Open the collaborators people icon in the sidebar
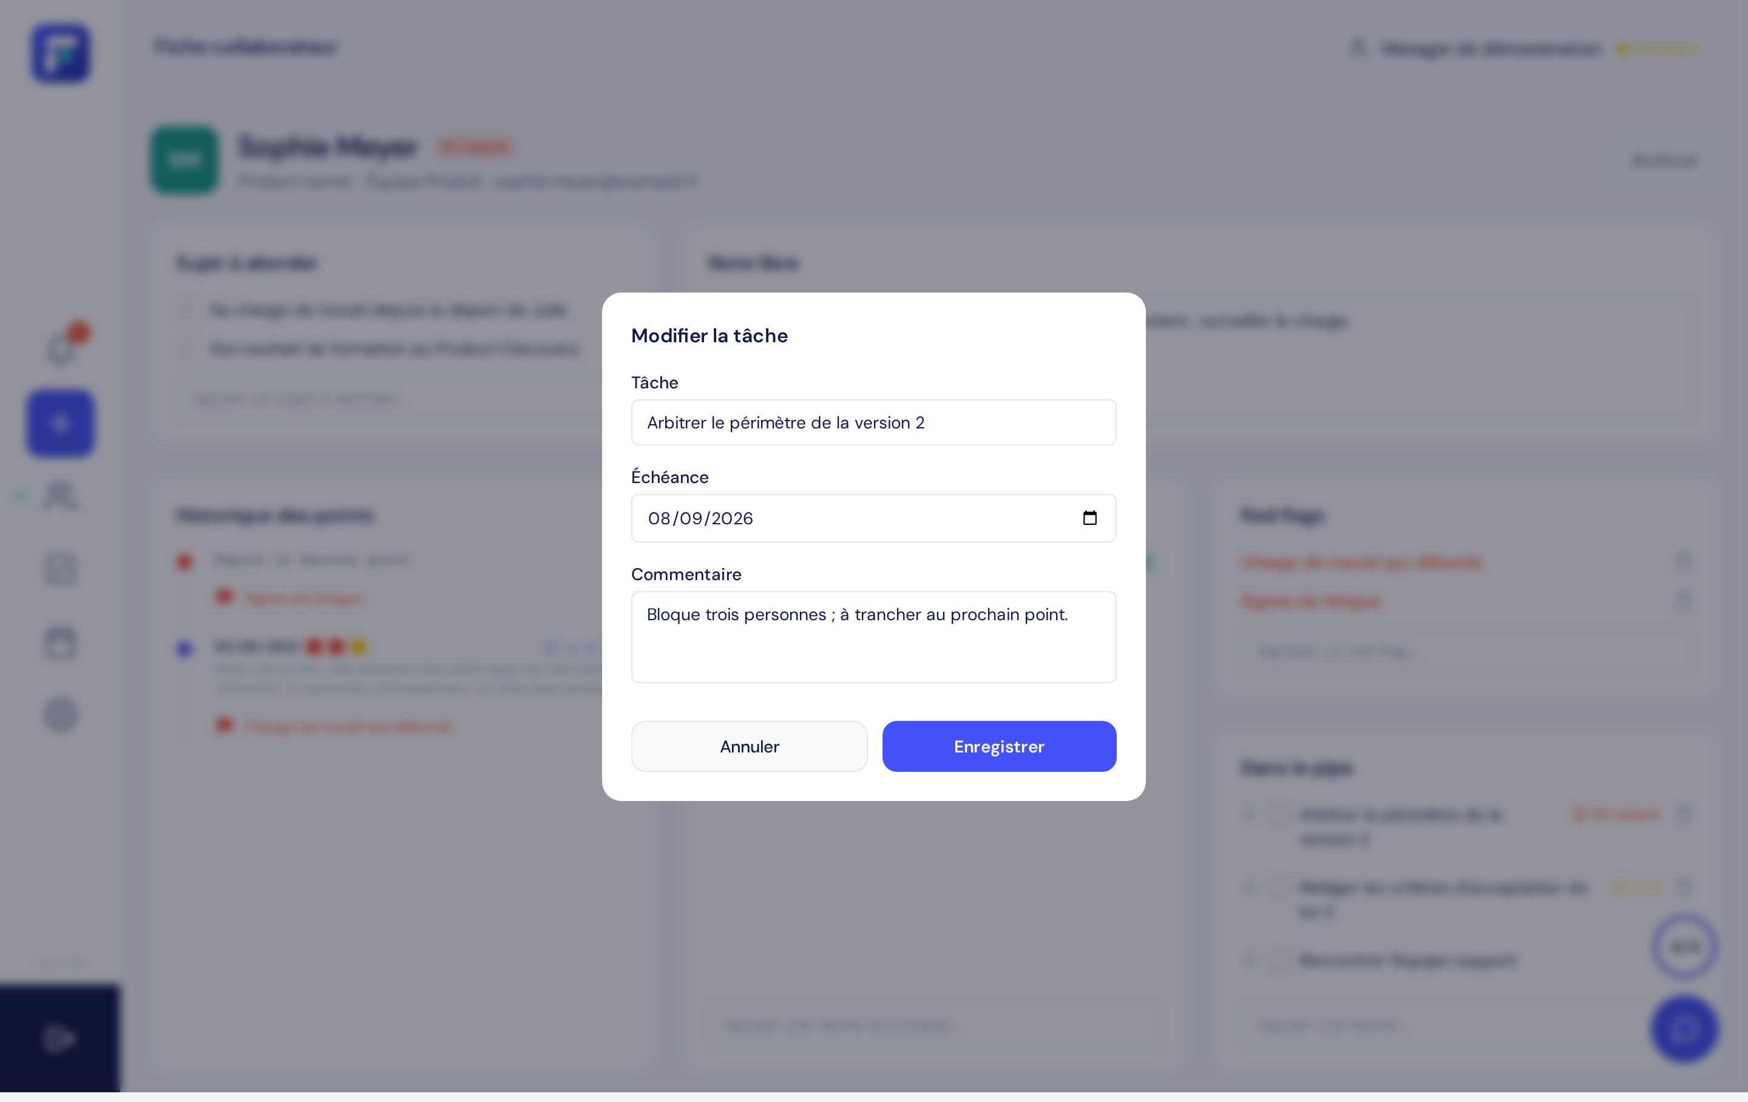Viewport: 1748px width, 1102px height. point(60,496)
